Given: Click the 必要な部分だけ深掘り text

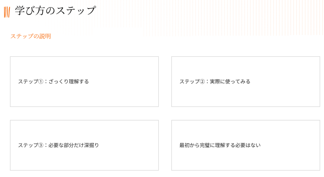Looking at the screenshot, I should [74, 145].
